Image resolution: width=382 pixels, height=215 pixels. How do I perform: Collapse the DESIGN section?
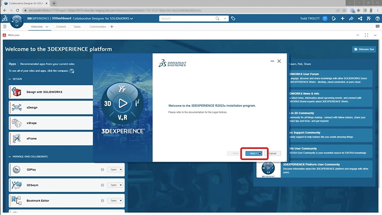coord(10,79)
